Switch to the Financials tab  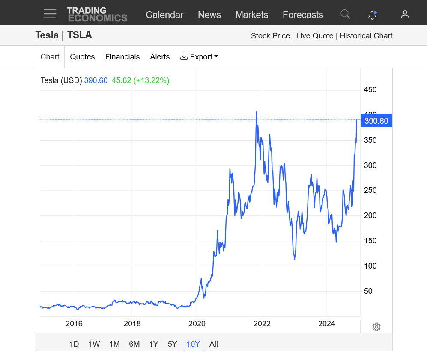point(122,57)
